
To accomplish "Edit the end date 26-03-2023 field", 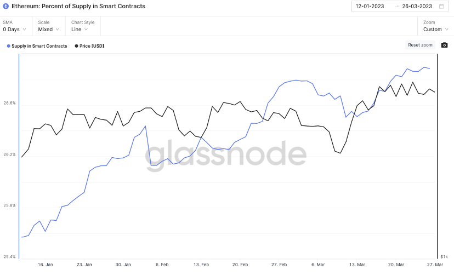I will click(418, 7).
